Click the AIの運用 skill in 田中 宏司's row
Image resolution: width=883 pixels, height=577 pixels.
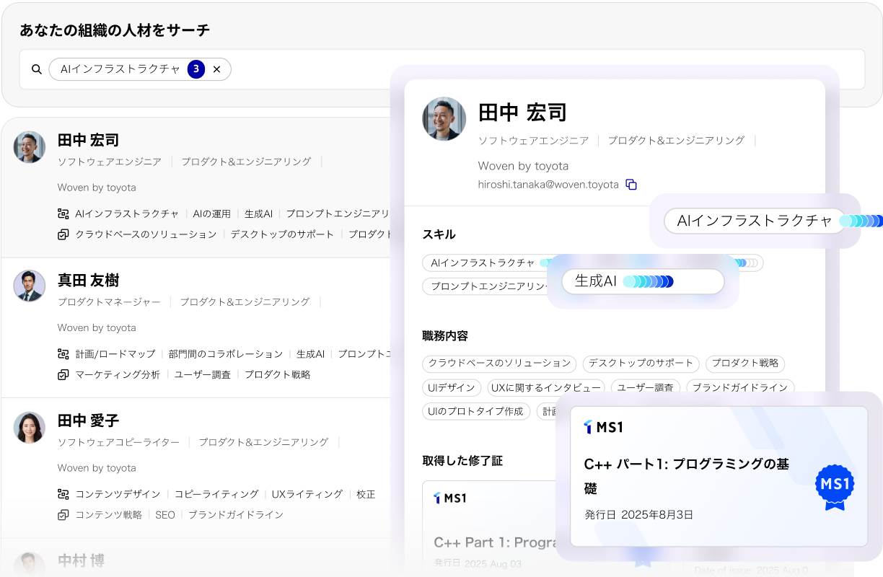pos(212,214)
